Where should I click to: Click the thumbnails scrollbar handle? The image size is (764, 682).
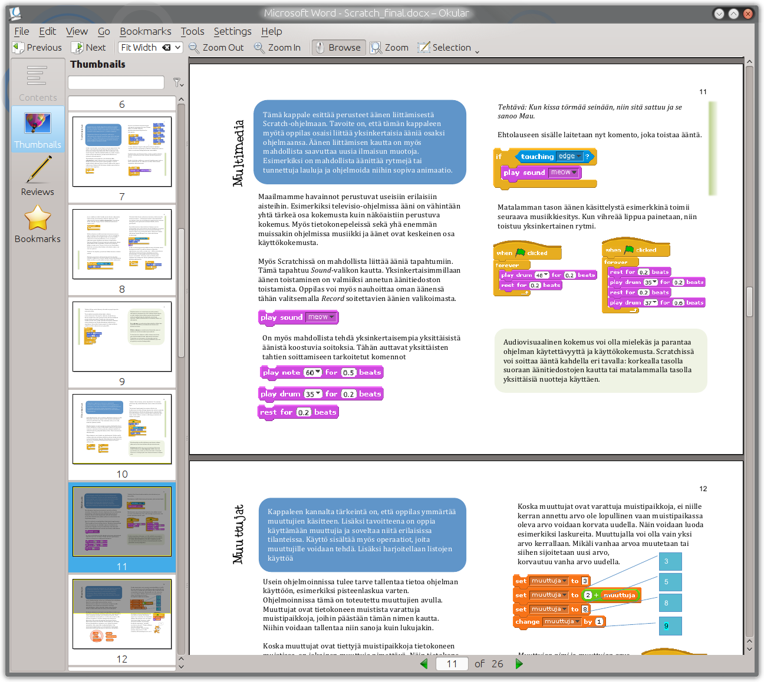pyautogui.click(x=181, y=293)
